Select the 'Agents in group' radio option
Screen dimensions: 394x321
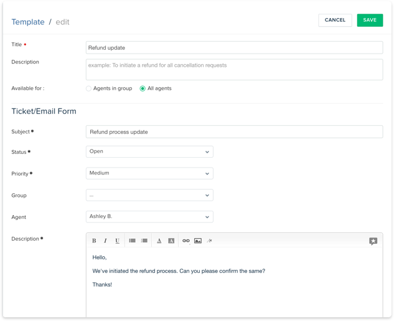pos(88,89)
